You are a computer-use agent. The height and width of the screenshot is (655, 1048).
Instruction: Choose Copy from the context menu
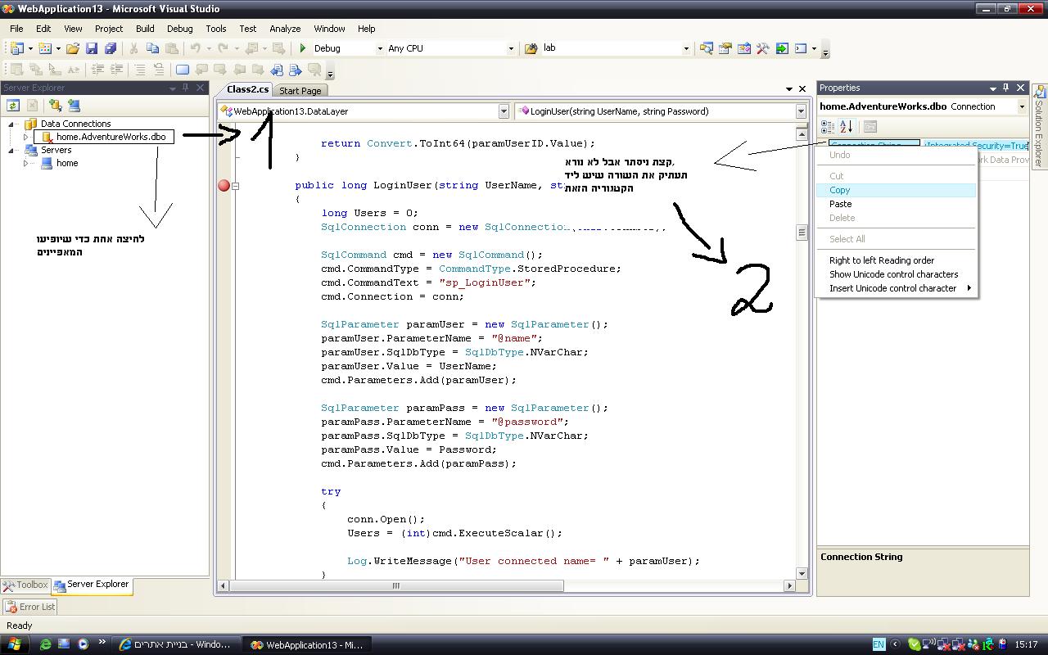click(x=840, y=190)
